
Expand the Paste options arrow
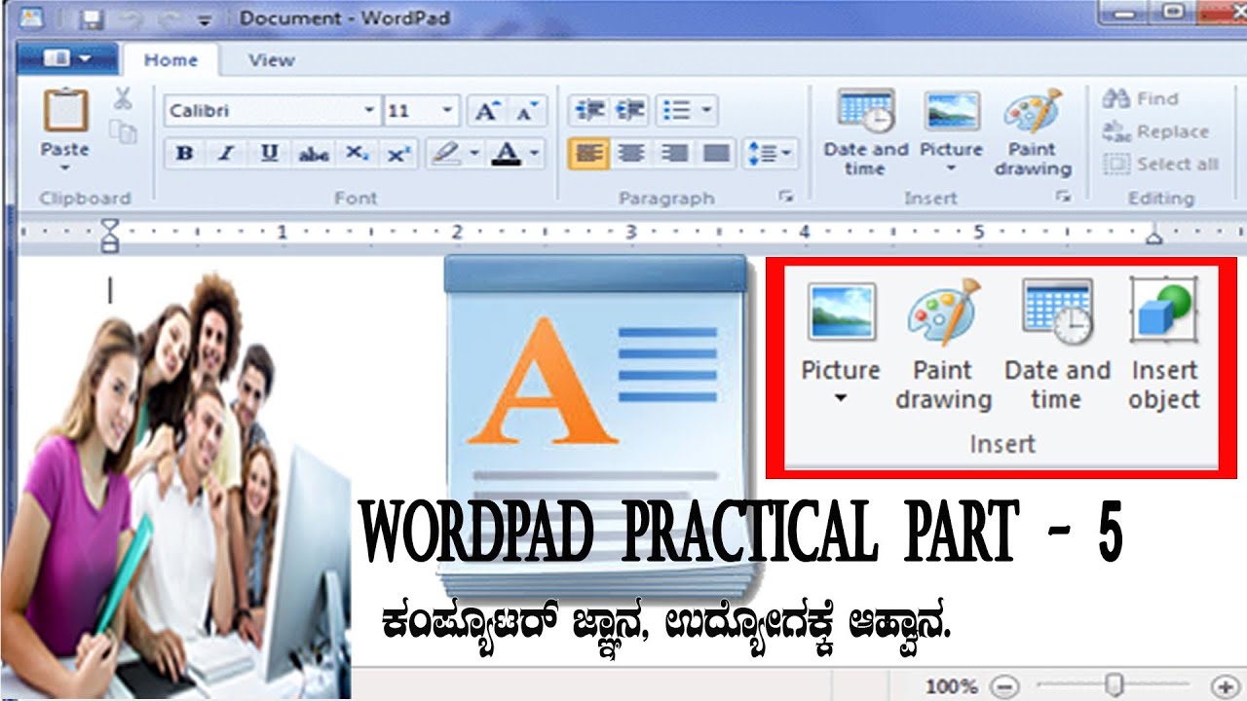pyautogui.click(x=65, y=167)
